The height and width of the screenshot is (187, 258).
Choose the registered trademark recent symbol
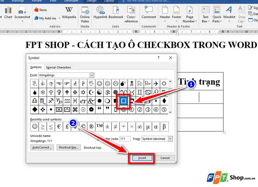[91, 126]
